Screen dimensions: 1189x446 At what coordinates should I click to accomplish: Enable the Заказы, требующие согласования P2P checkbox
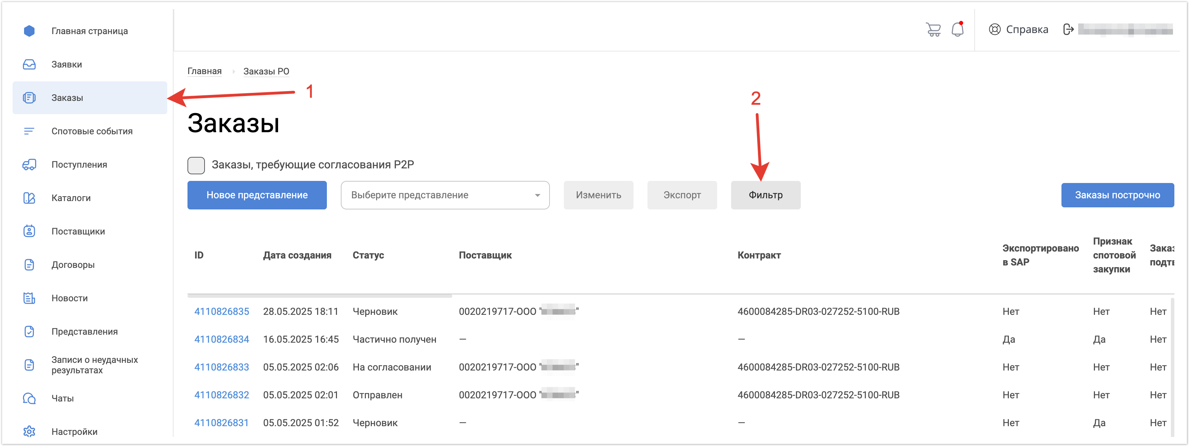click(196, 165)
